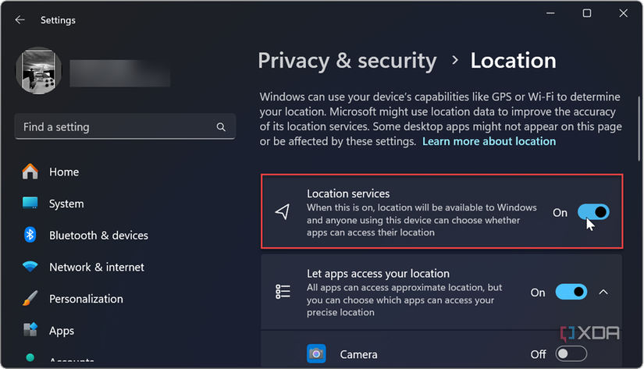Collapse the Let apps access section
The image size is (644, 369).
click(x=603, y=293)
